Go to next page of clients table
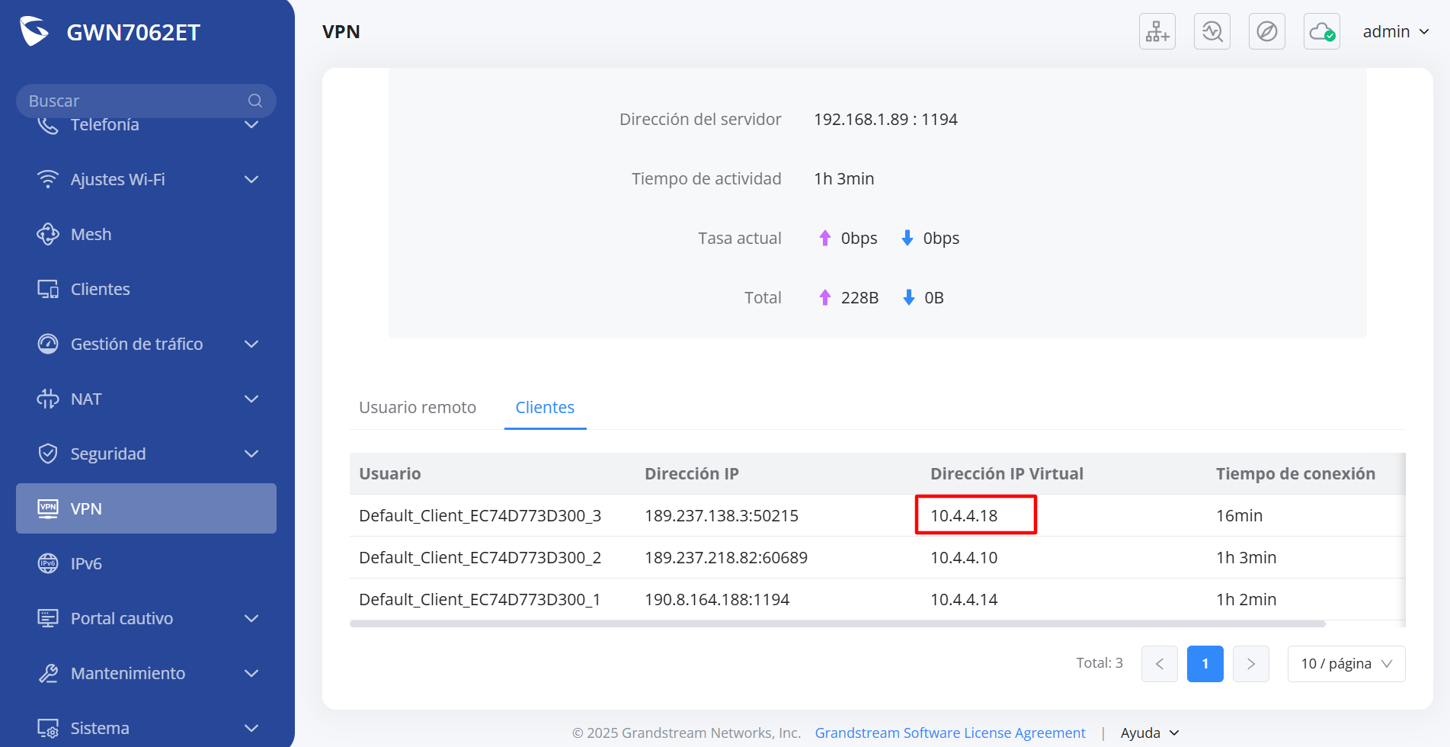 click(1250, 664)
